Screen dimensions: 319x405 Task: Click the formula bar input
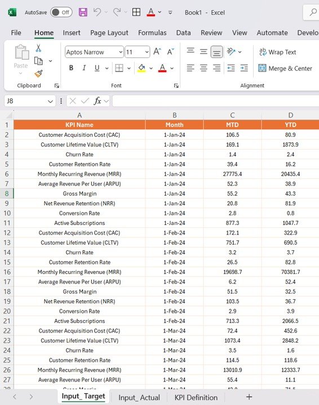(x=216, y=101)
